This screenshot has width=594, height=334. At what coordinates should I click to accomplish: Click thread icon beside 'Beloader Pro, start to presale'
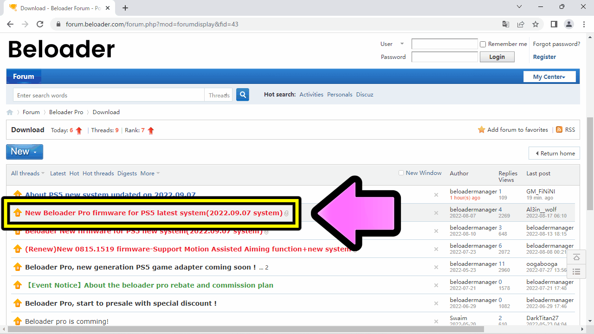[x=18, y=303]
